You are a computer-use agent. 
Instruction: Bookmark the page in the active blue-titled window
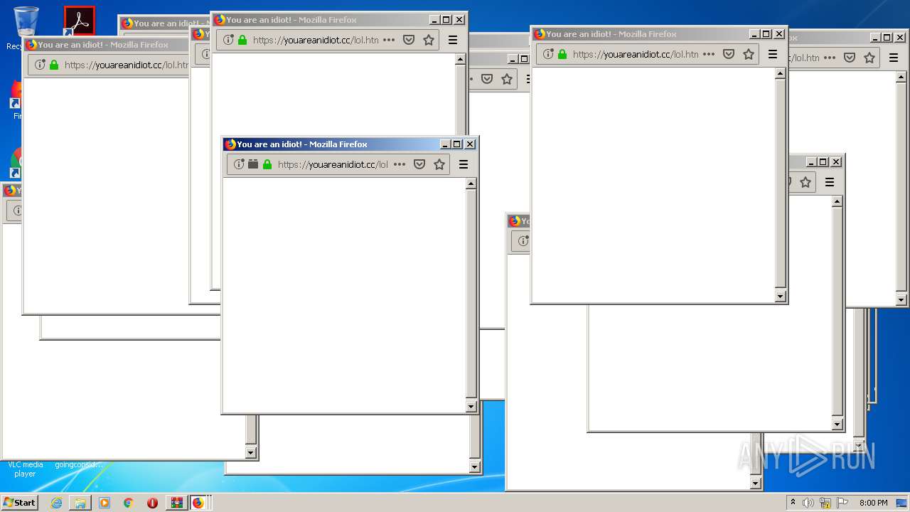(439, 164)
